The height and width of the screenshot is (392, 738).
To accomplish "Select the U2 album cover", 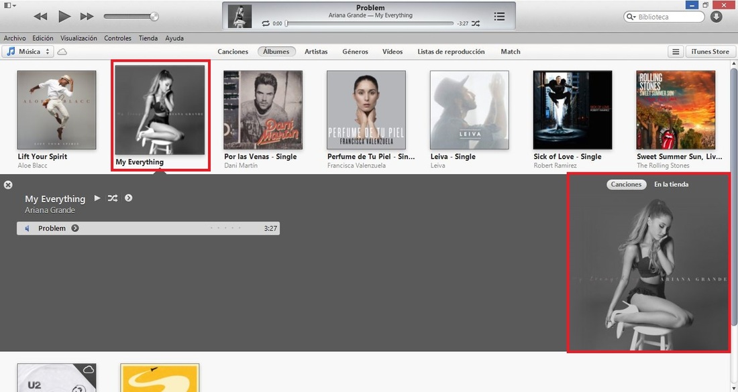I will (x=56, y=377).
